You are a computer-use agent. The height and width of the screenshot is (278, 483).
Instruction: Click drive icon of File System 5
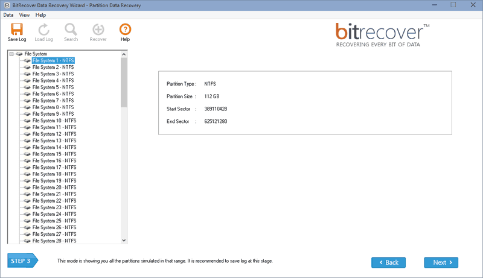coord(27,87)
